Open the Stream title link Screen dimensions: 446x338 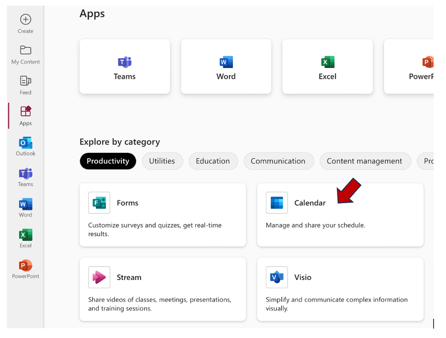click(129, 277)
